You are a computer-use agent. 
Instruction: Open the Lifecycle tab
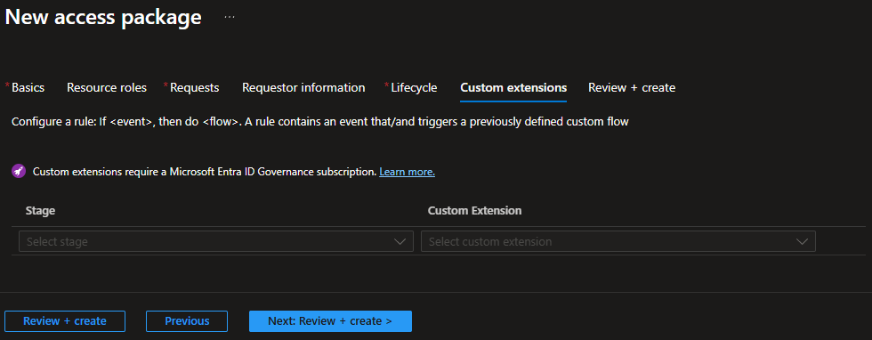414,87
